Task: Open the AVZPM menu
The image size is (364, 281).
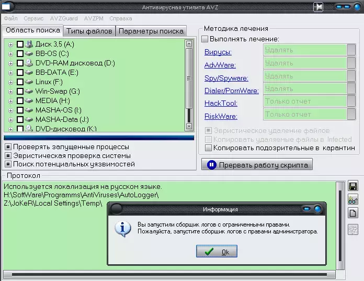Action: point(94,18)
